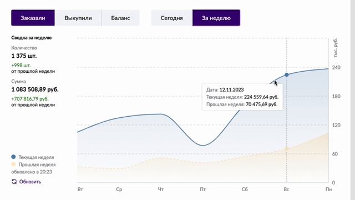Click the refresh arrows icon
Viewport: 355px width, 200px height.
tap(14, 182)
